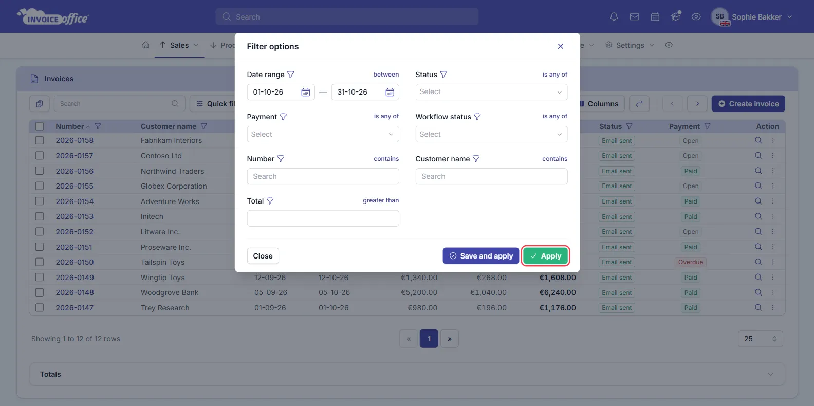Viewport: 814px width, 406px height.
Task: Open the rows-per-page selector showing 25
Action: coord(761,339)
